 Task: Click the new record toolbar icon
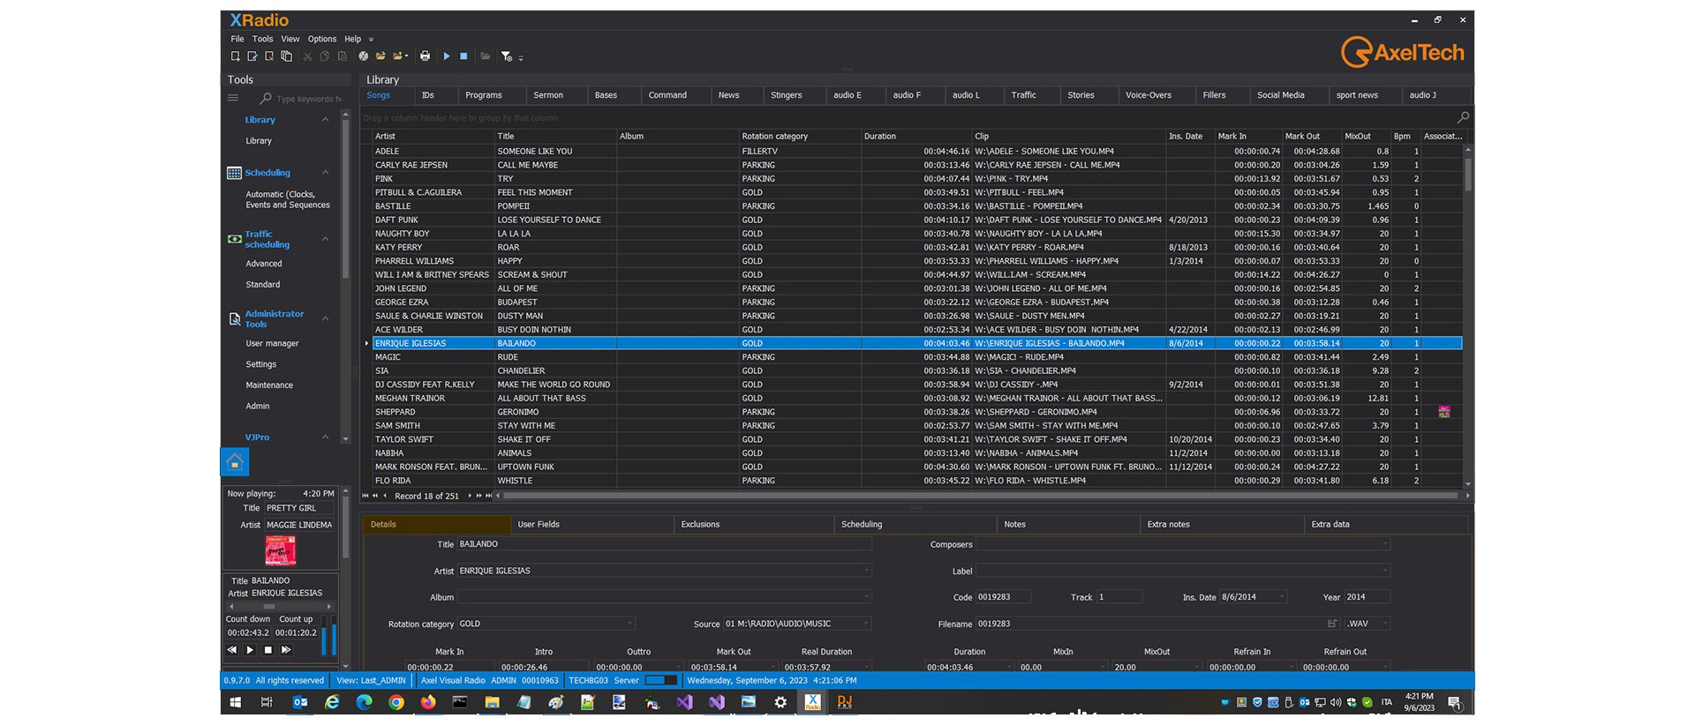tap(235, 56)
